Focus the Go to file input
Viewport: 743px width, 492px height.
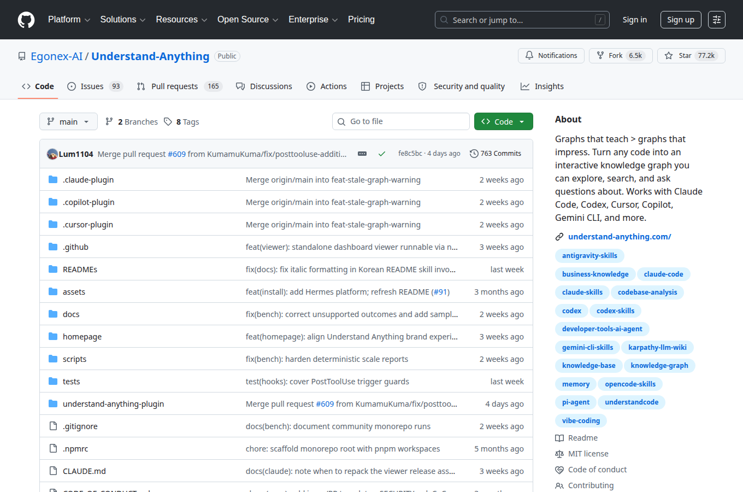tap(401, 121)
